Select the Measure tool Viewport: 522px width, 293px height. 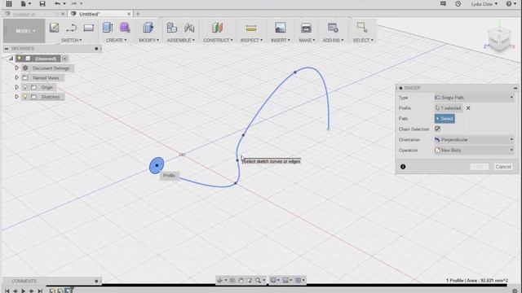(x=251, y=28)
